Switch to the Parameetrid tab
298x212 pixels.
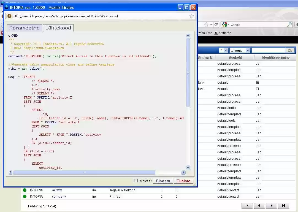coord(24,28)
